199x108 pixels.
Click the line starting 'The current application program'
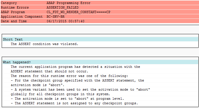click(x=75, y=67)
